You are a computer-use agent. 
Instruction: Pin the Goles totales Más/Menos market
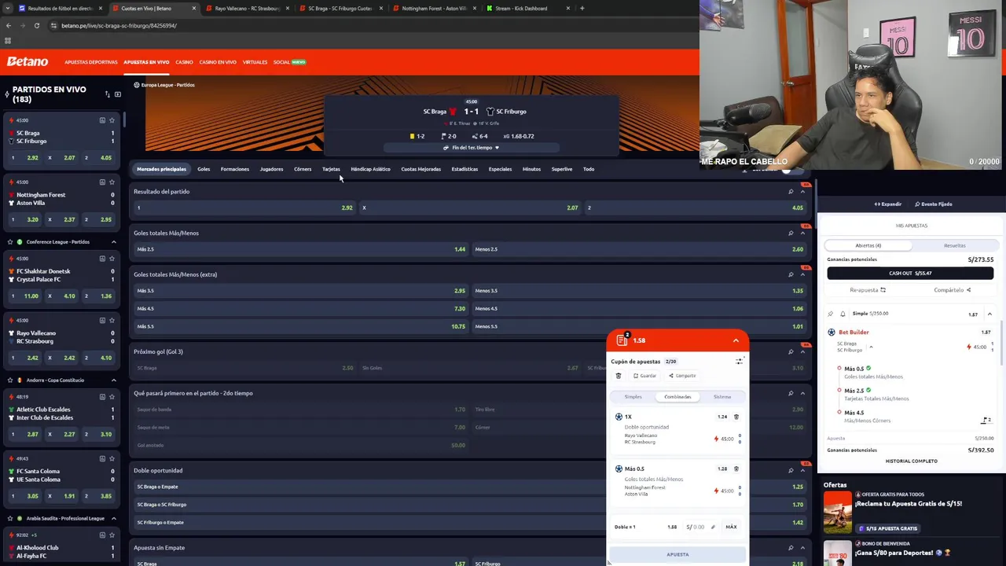click(x=791, y=233)
